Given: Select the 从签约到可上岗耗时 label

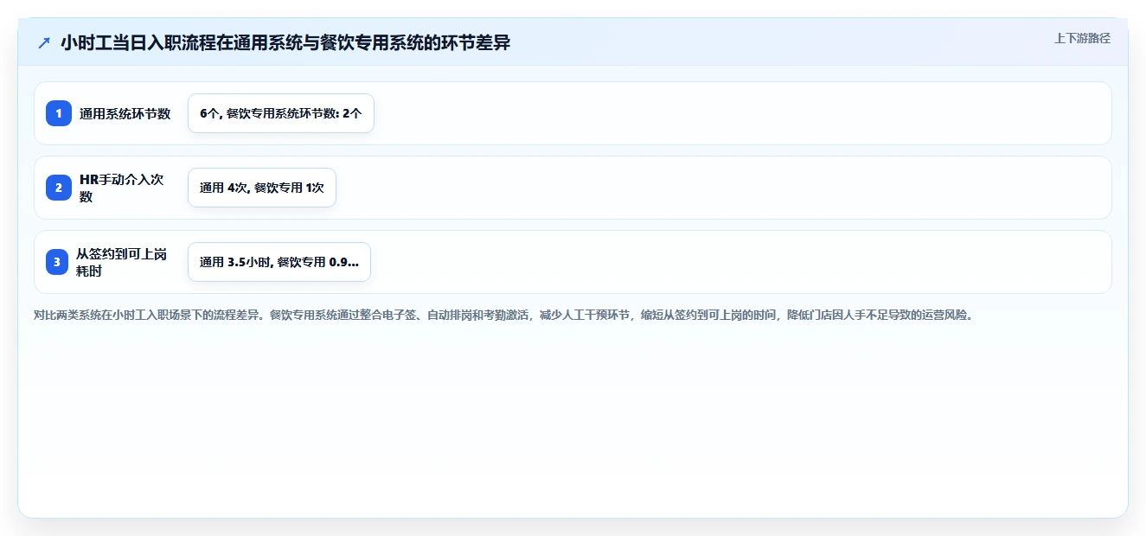Looking at the screenshot, I should [122, 262].
